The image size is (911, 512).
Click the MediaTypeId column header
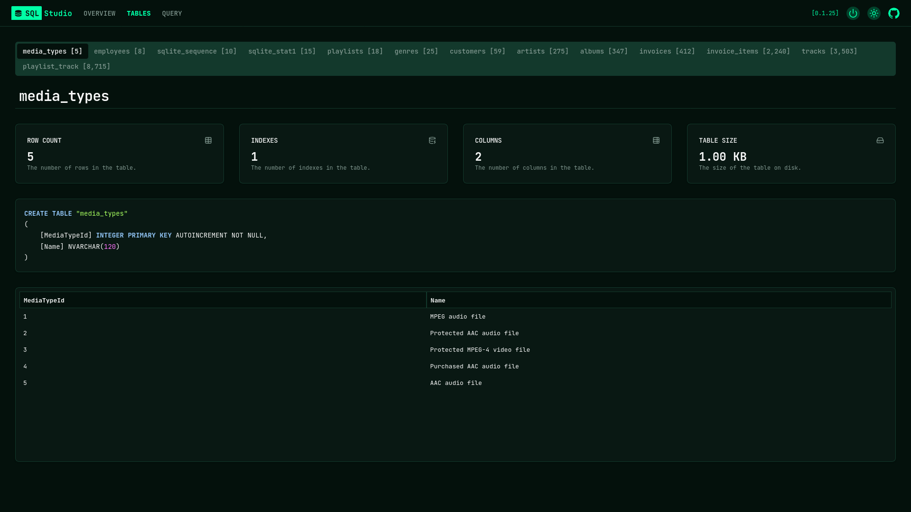pos(44,301)
